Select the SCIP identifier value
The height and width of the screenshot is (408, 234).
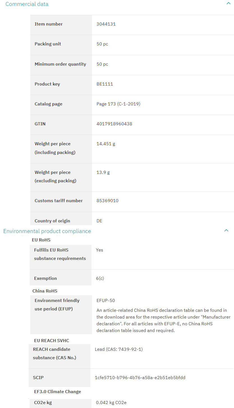140,378
